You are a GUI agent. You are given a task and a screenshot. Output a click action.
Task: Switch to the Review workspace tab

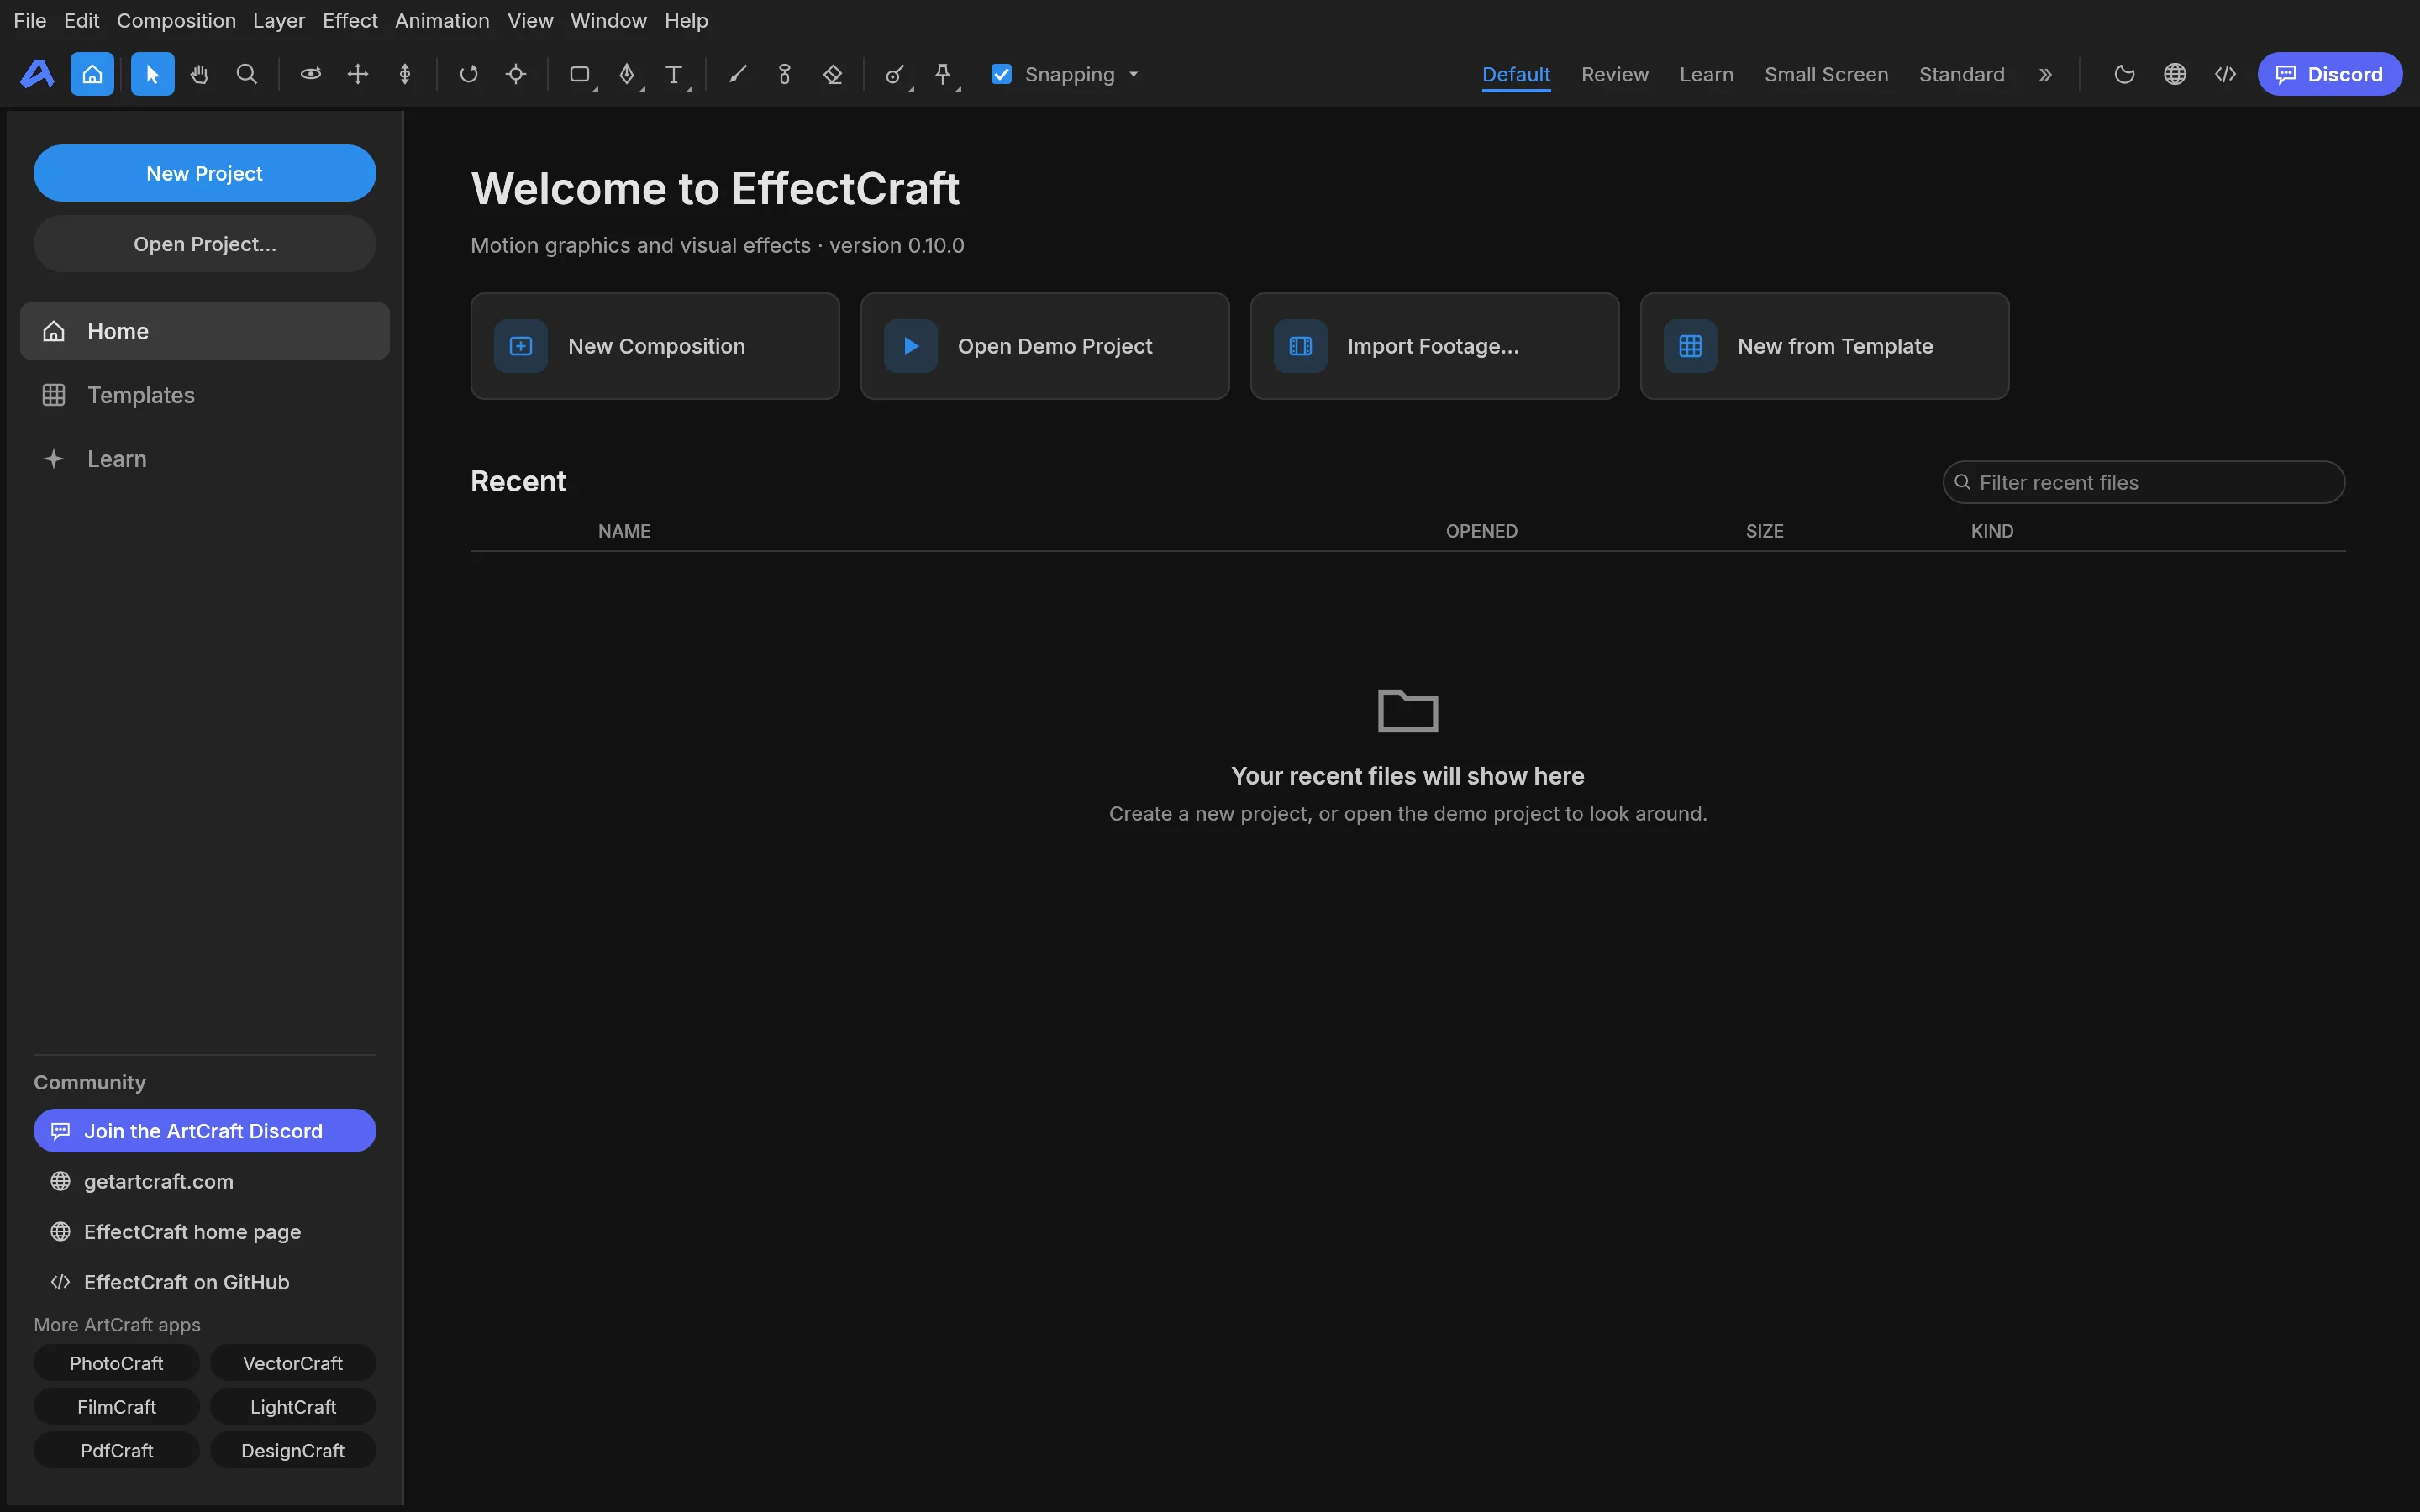[1614, 74]
